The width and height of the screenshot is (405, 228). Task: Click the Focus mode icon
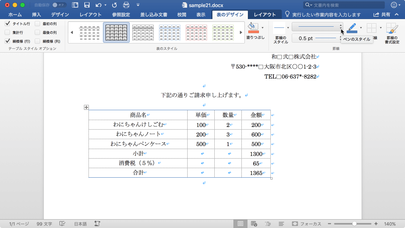(x=295, y=224)
